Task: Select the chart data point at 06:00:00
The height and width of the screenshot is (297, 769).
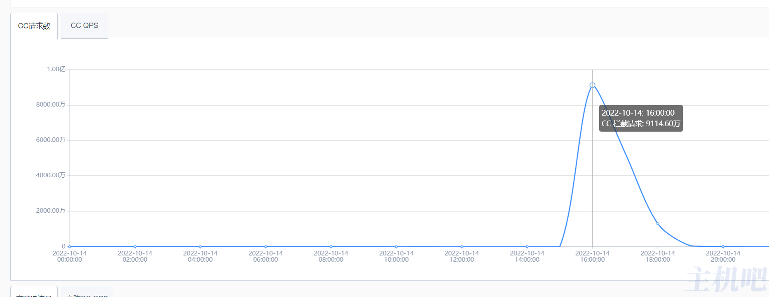Action: pos(265,246)
